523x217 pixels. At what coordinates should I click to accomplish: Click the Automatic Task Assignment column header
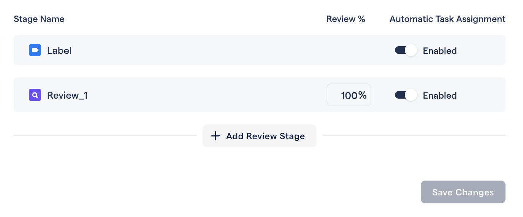click(447, 19)
